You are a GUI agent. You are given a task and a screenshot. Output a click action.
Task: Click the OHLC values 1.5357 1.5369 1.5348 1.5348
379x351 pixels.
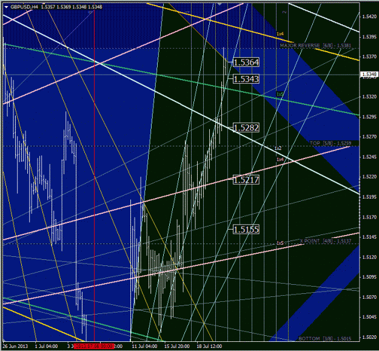click(72, 7)
